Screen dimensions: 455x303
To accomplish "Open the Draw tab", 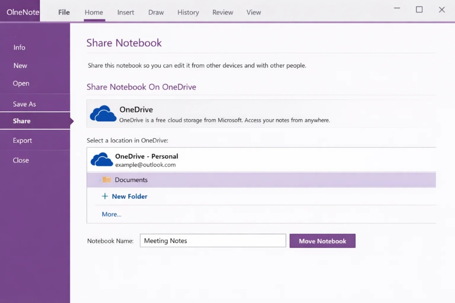I will (x=155, y=12).
